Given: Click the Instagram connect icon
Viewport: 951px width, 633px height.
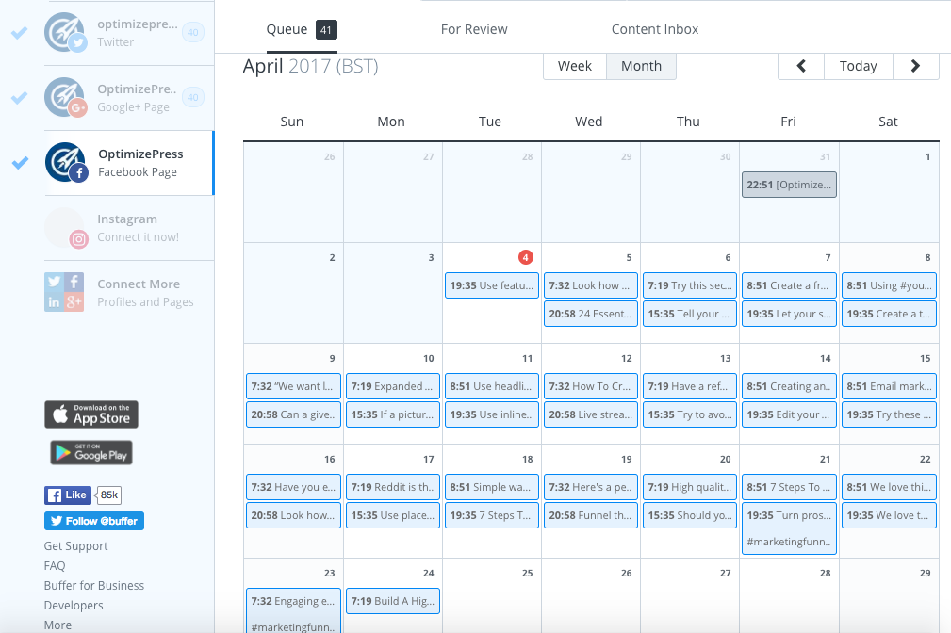Looking at the screenshot, I should point(65,227).
